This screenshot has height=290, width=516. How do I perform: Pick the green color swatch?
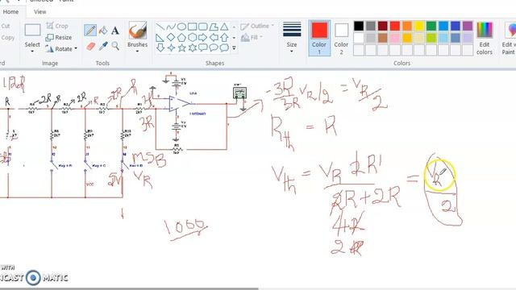coord(431,26)
